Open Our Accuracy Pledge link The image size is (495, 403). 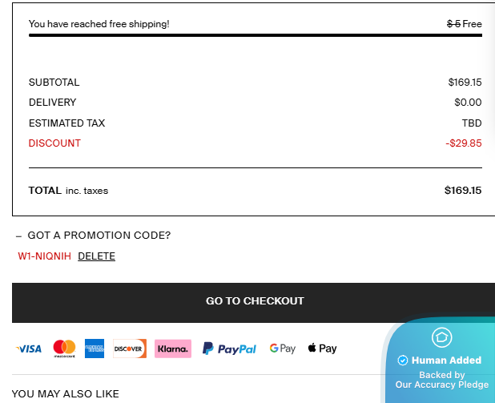[x=441, y=385]
